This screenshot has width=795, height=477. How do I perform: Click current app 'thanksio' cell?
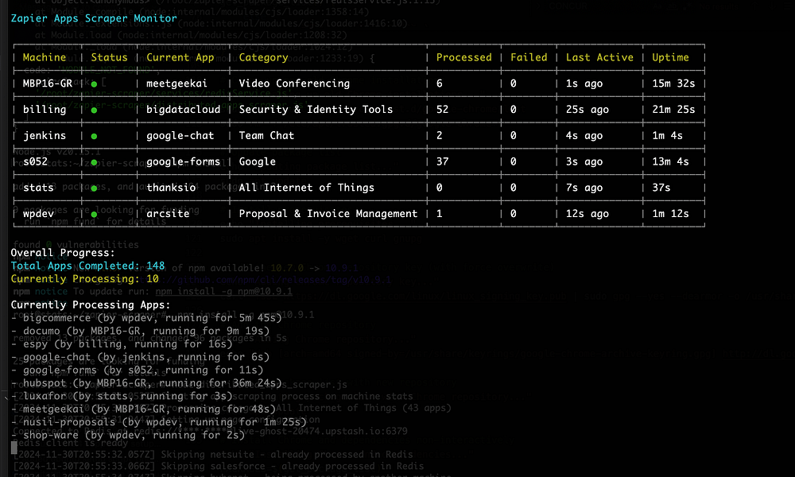171,188
